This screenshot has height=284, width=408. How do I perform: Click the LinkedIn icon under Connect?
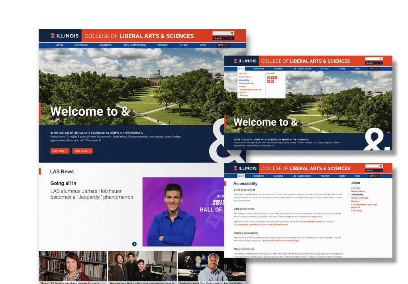(x=269, y=81)
